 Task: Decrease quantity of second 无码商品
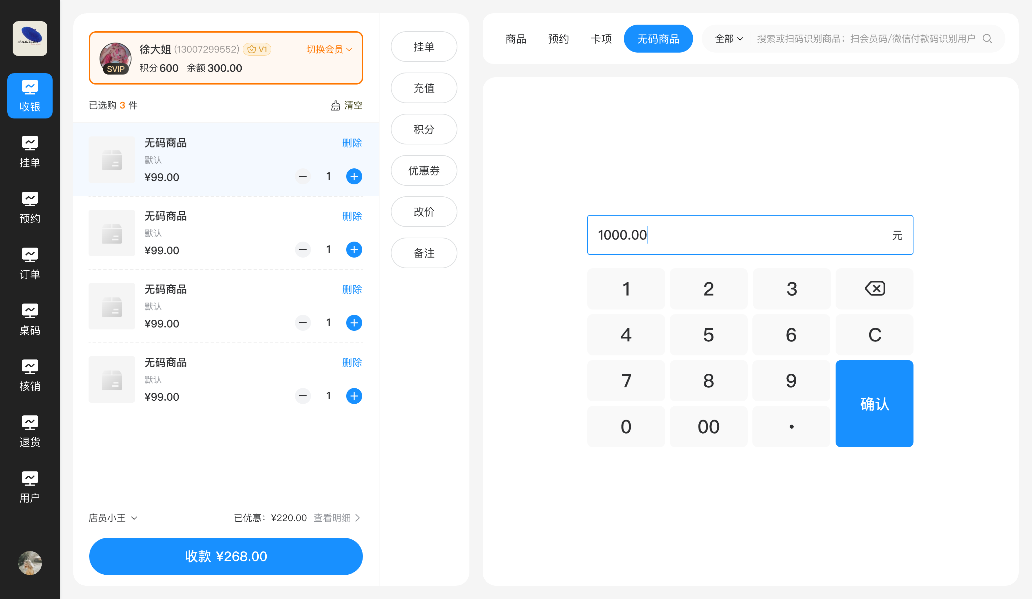303,250
